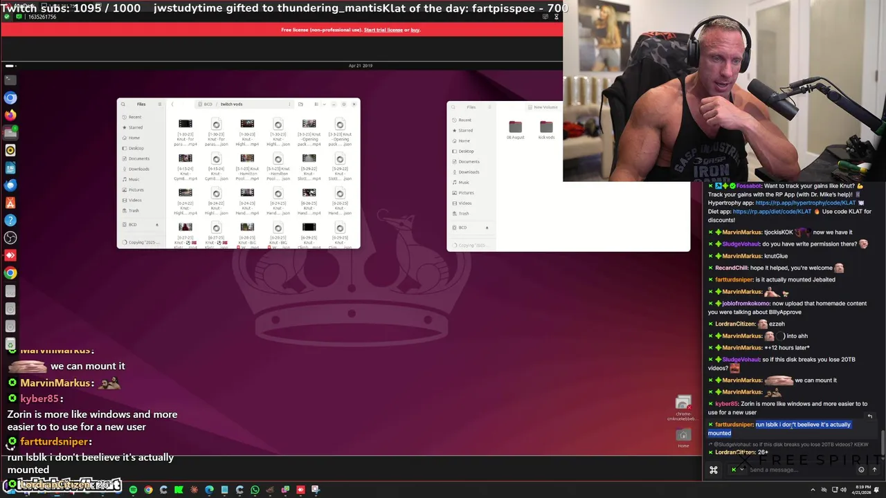Viewport: 886px width, 498px height.
Task: Open search in the twitch vods Files window
Action: (x=123, y=104)
